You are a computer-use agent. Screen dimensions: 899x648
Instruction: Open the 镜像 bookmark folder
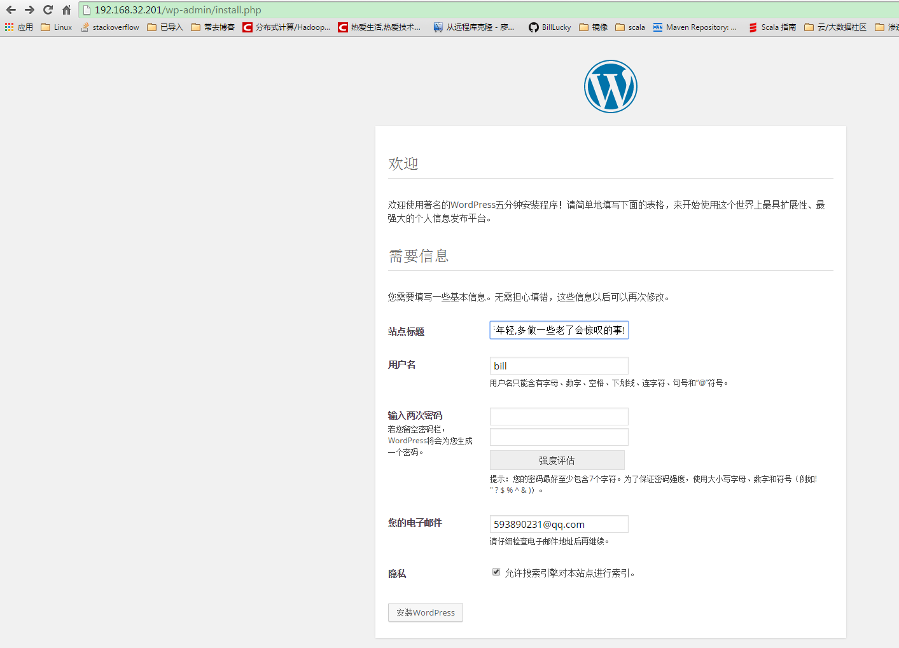tap(593, 27)
